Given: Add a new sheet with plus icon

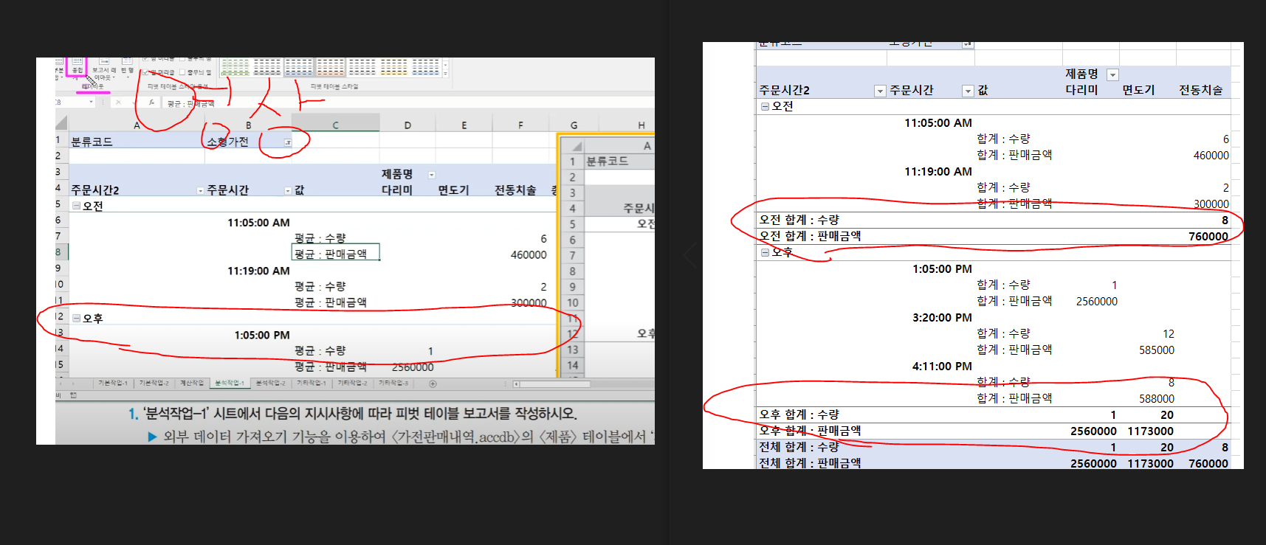Looking at the screenshot, I should [x=433, y=383].
